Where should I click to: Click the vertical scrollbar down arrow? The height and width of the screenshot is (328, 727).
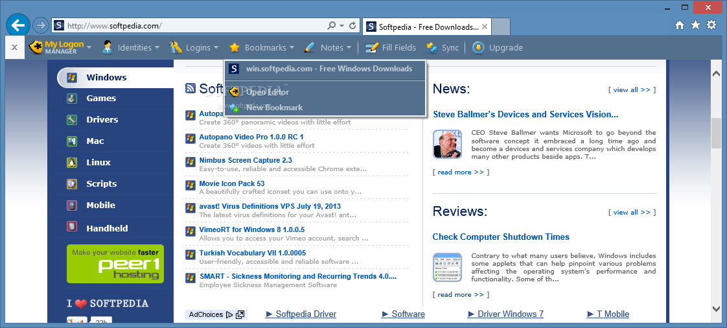click(716, 308)
